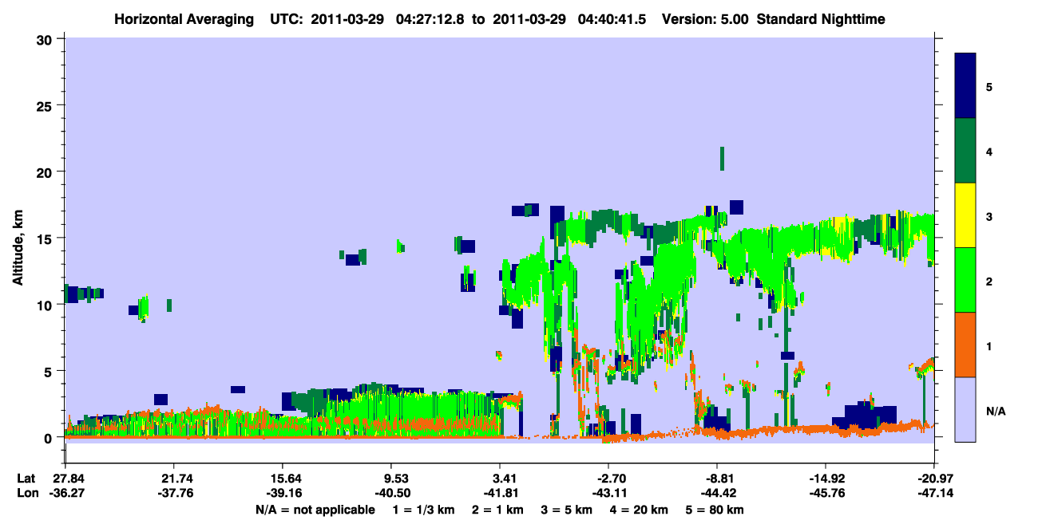The image size is (1038, 532).
Task: Click the light green level 2 color swatch
Action: tap(965, 280)
